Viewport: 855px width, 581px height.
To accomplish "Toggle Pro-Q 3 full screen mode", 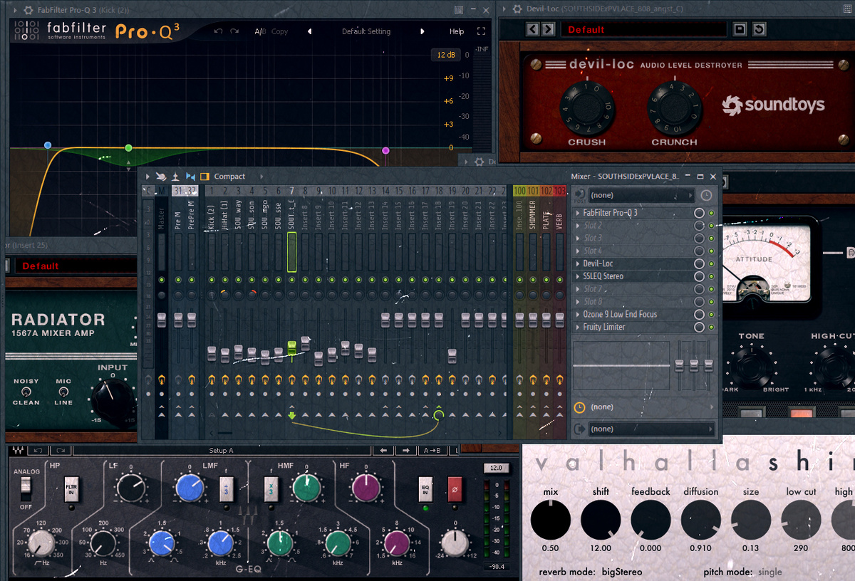I will (482, 31).
